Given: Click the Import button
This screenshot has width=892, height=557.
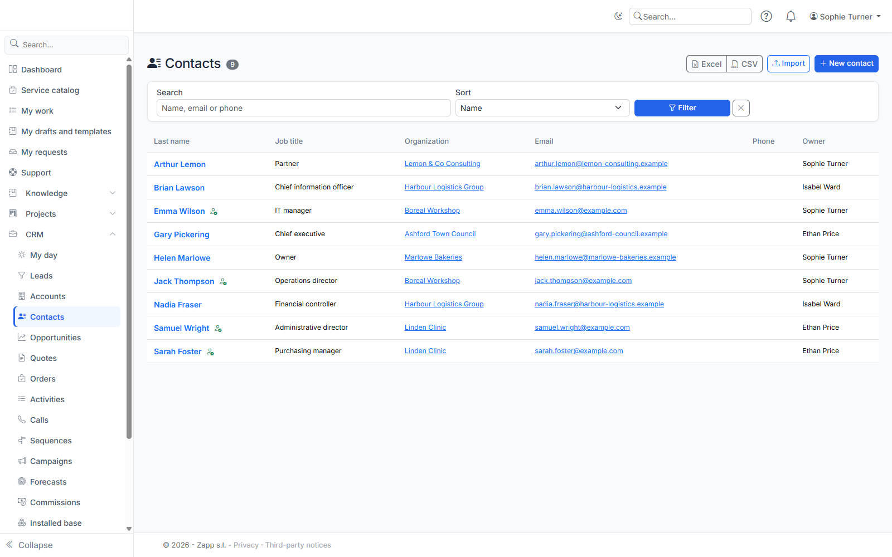Looking at the screenshot, I should (x=788, y=63).
